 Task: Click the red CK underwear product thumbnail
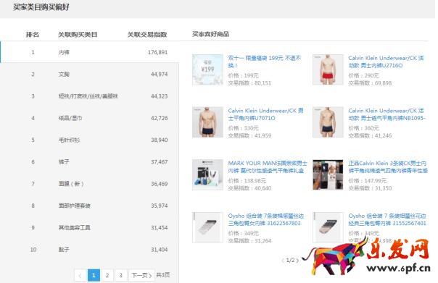pyautogui.click(x=328, y=69)
